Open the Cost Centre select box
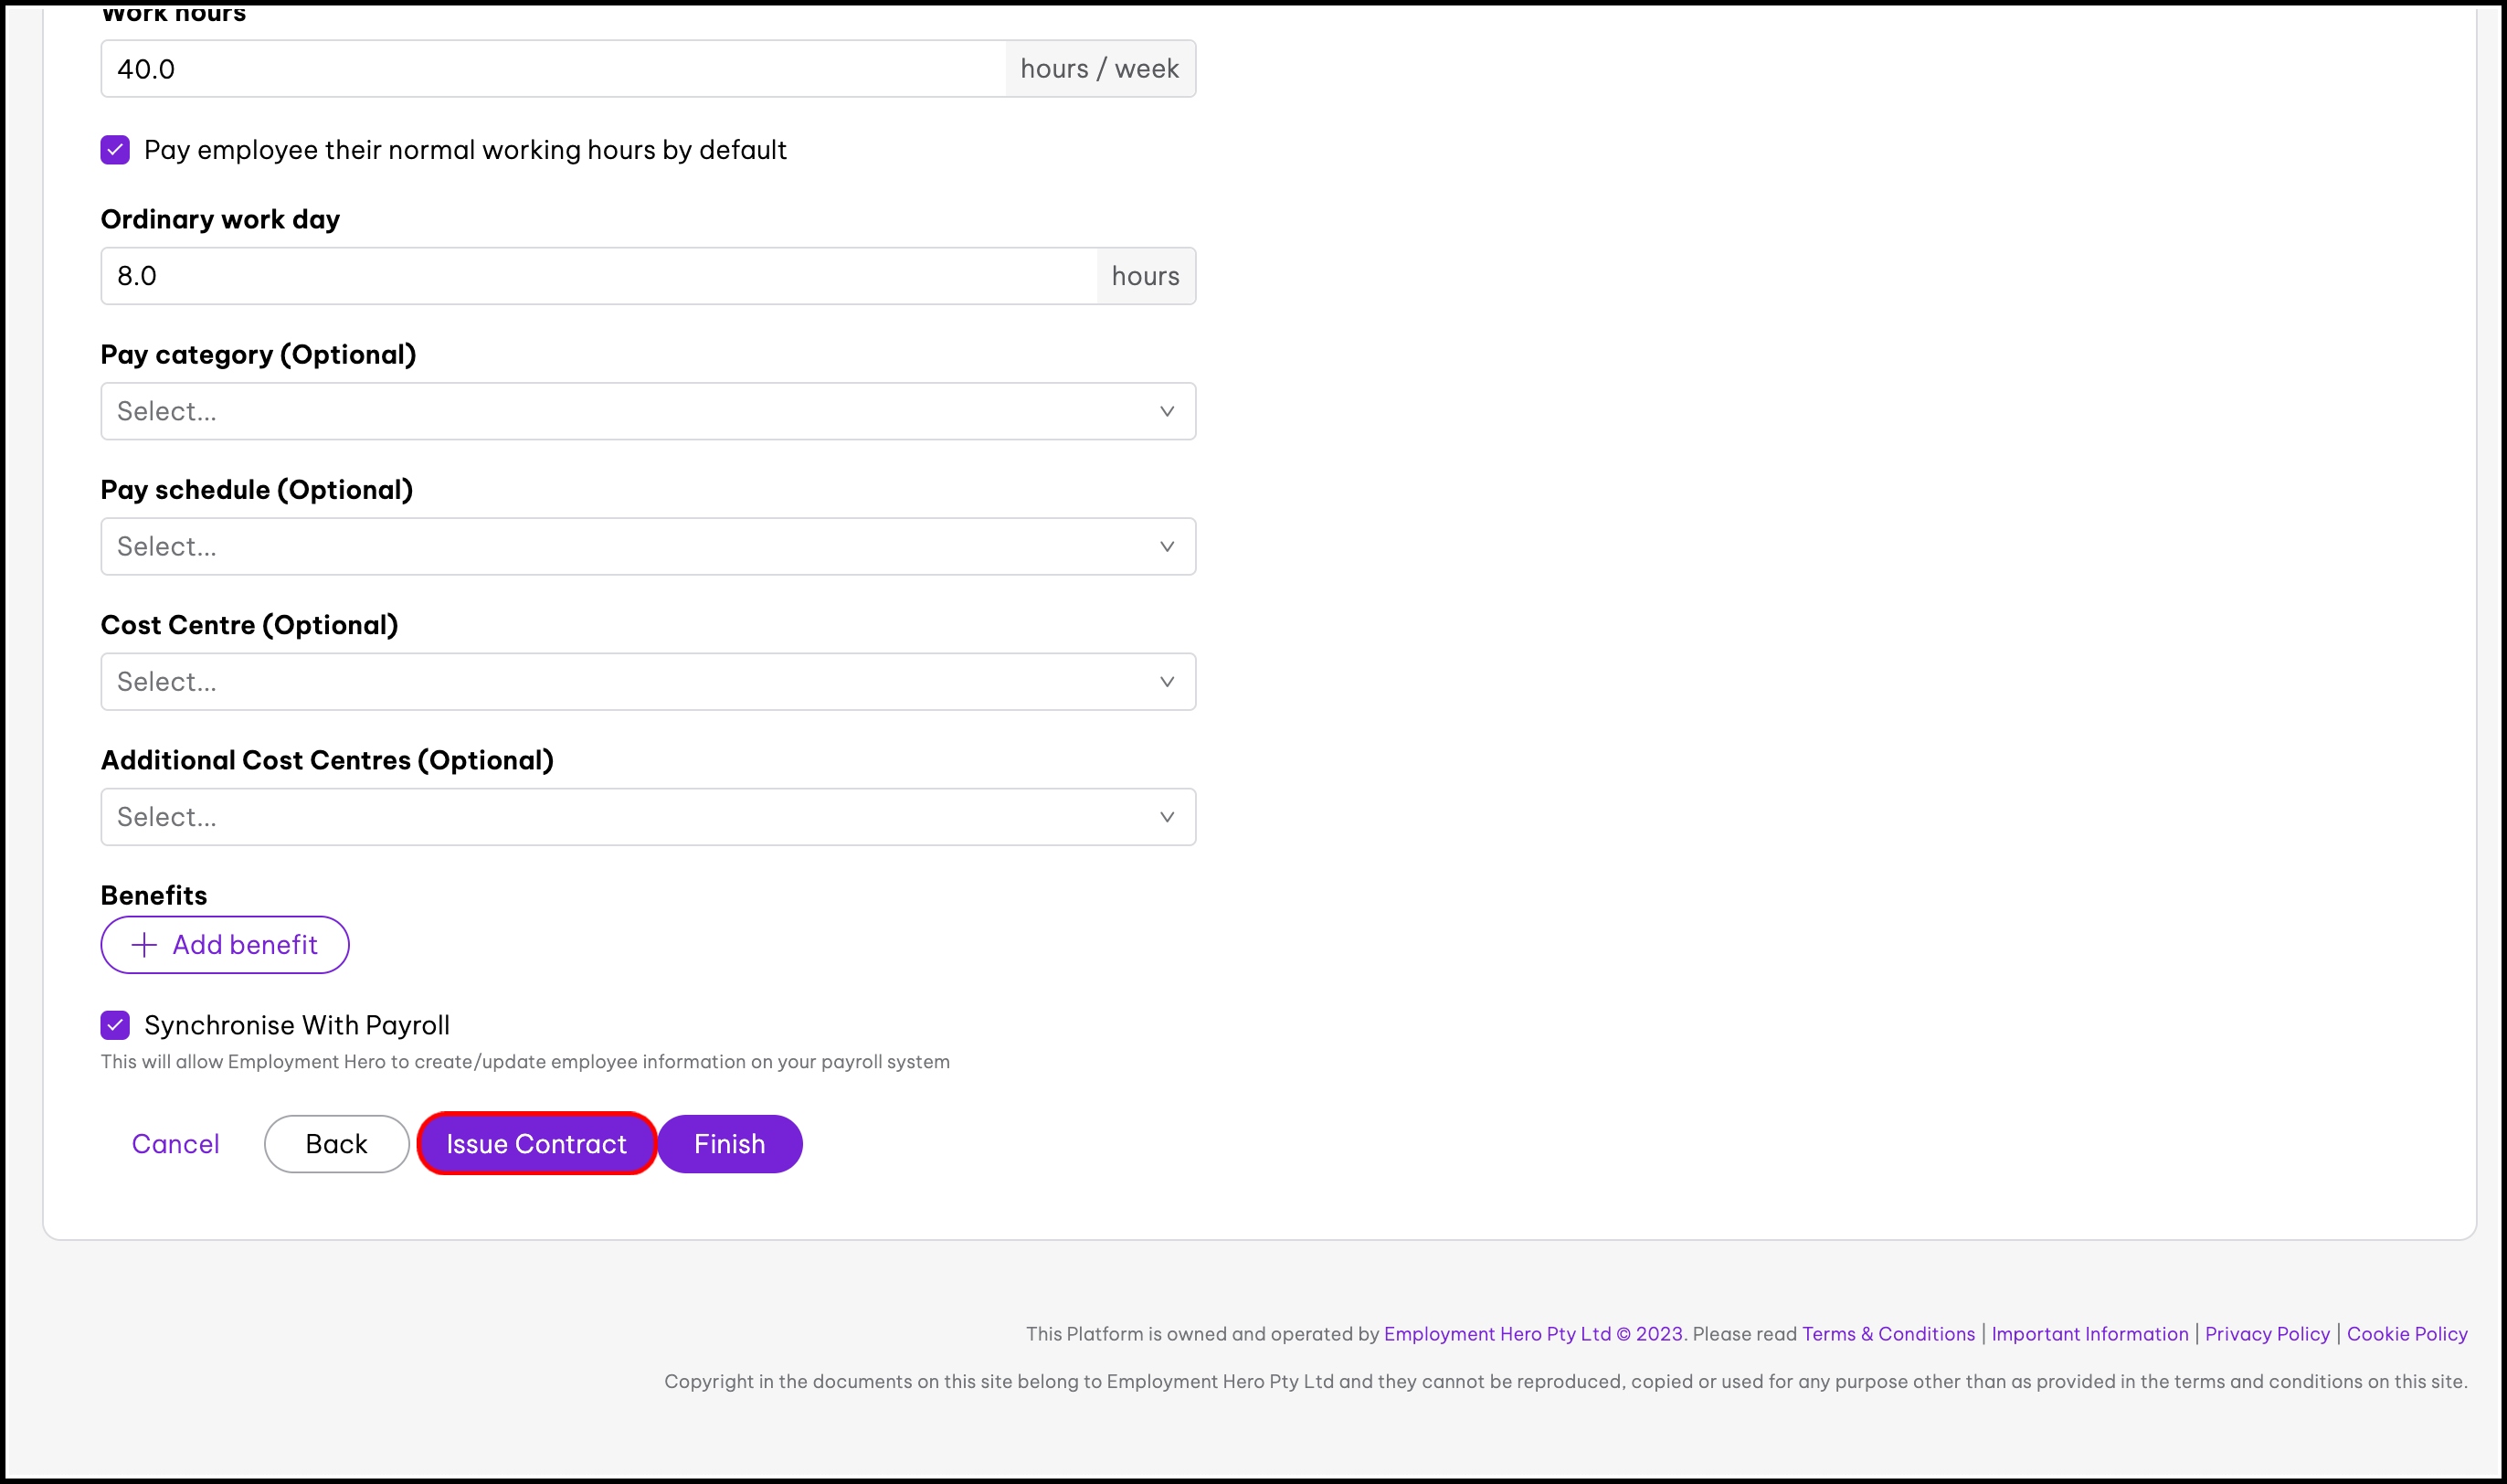 pos(629,682)
